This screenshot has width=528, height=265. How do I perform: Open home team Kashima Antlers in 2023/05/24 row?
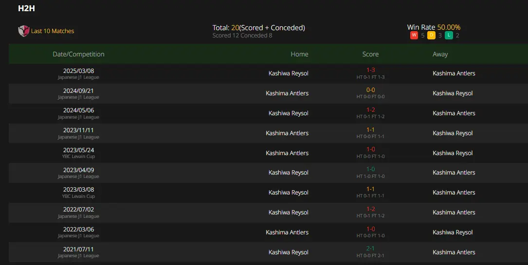(x=287, y=153)
